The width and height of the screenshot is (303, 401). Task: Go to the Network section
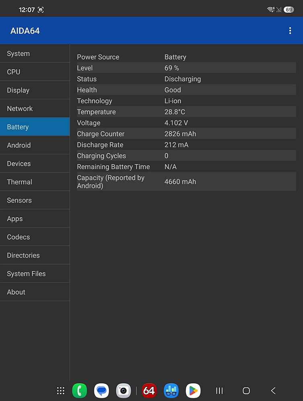tap(35, 108)
